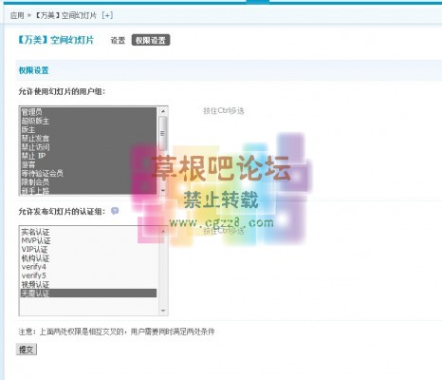
Task: Click the 提交 submit button
Action: click(x=27, y=350)
